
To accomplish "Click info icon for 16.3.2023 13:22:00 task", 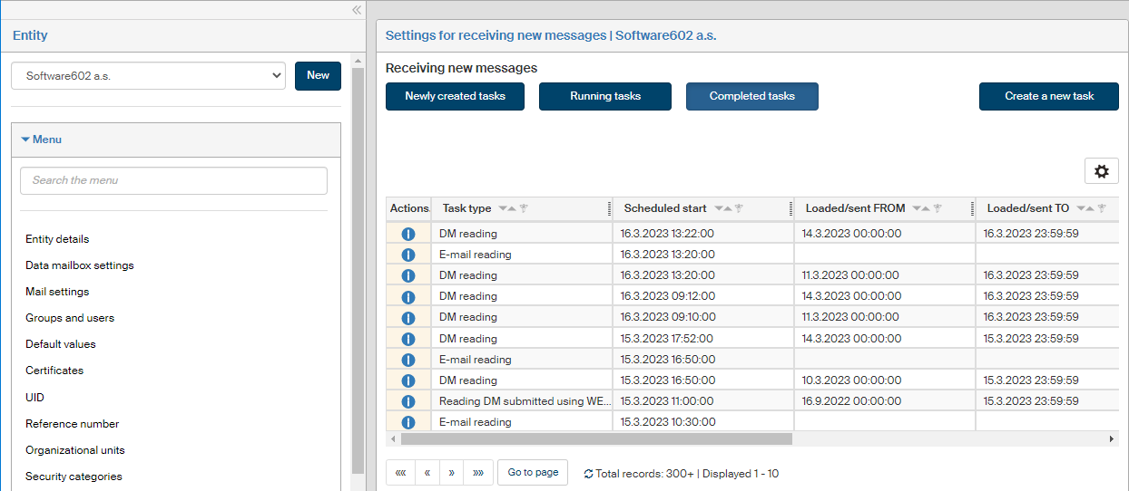I will click(x=407, y=234).
